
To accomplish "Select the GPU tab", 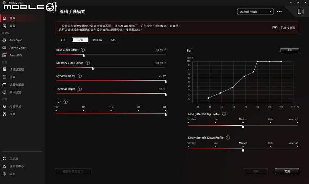I will coord(80,40).
